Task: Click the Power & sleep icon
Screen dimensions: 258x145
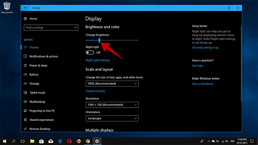Action: click(25, 65)
